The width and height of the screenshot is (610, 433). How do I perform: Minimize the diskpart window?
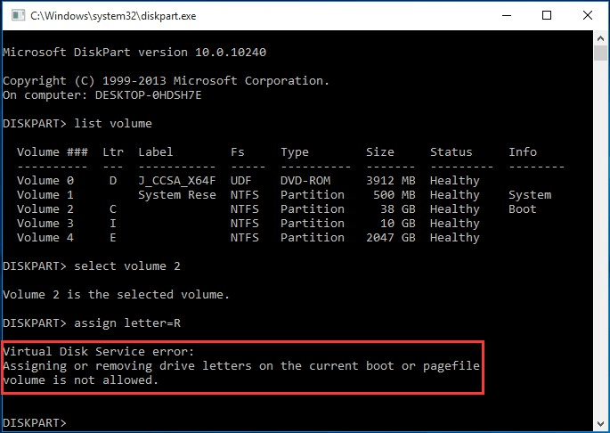pyautogui.click(x=507, y=15)
